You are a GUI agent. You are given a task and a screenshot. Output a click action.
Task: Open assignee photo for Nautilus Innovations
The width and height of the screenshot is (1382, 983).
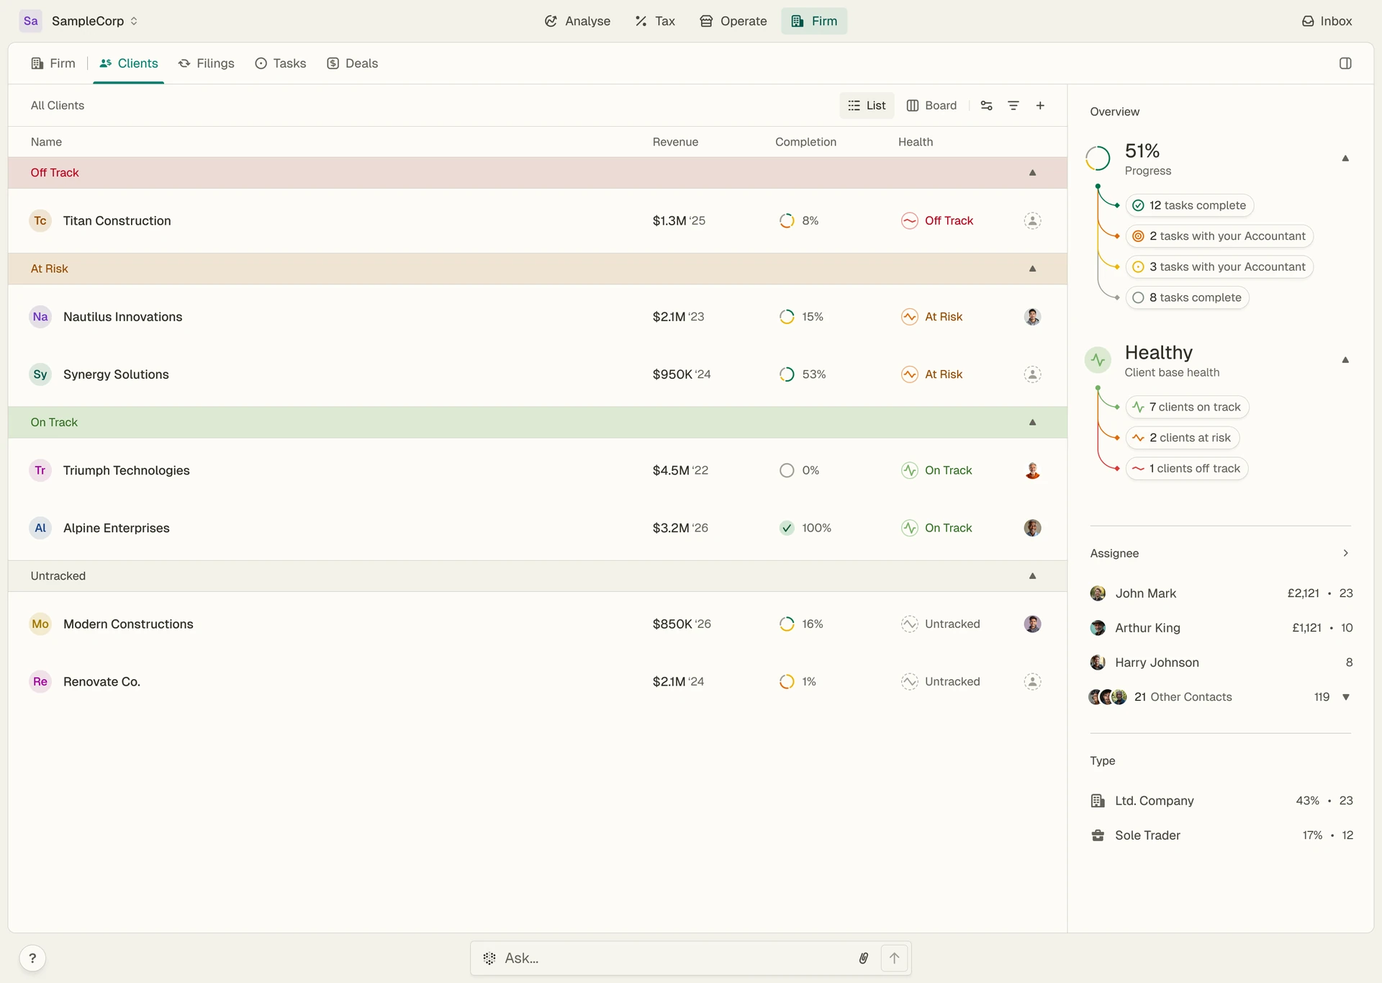pyautogui.click(x=1032, y=317)
